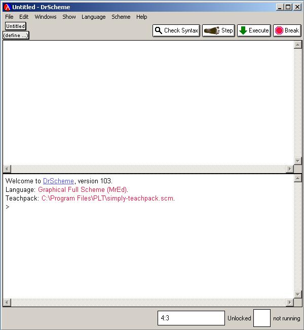
Task: Stop evaluation with the Break button
Action: pos(287,31)
